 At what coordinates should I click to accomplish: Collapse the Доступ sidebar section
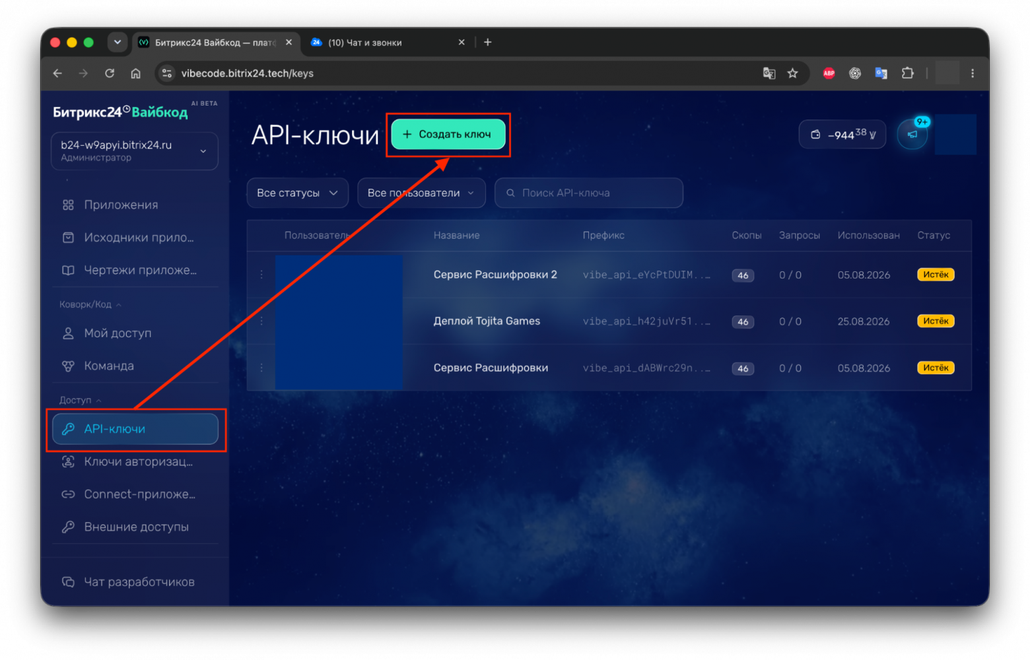point(80,400)
